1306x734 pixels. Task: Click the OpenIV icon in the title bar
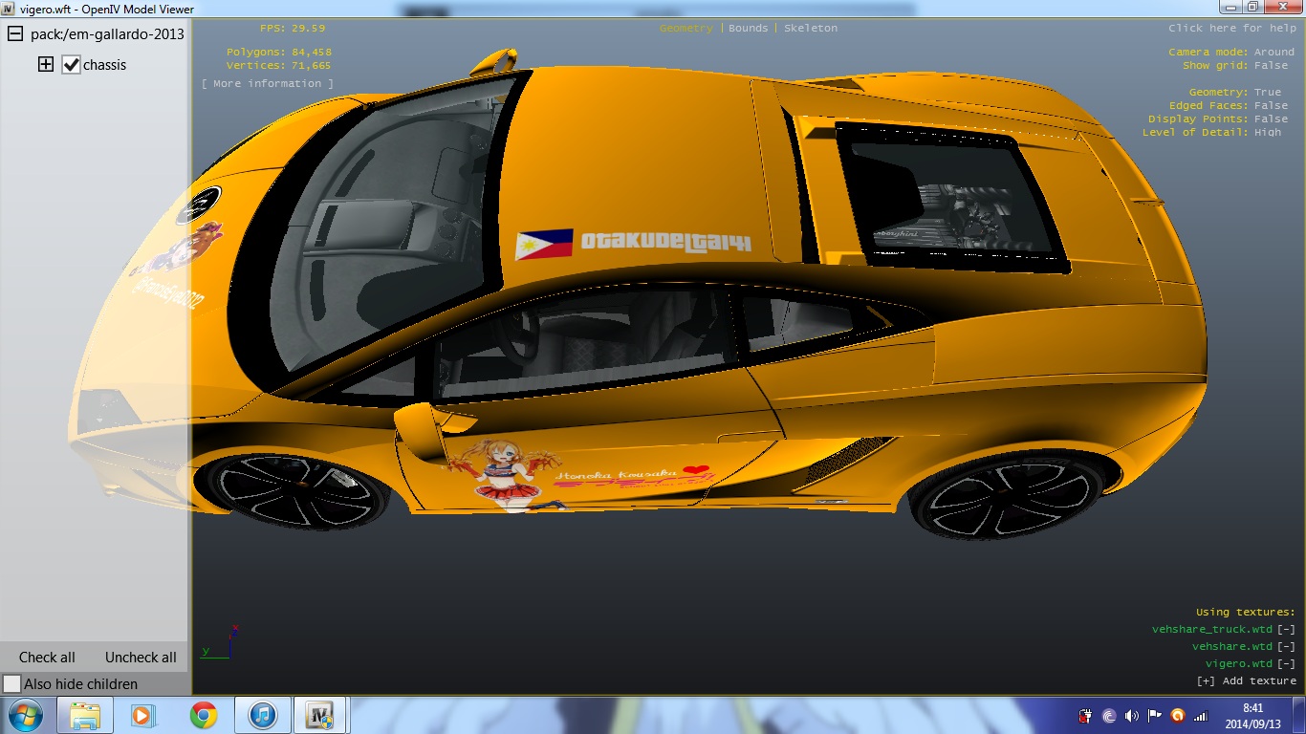coord(9,9)
